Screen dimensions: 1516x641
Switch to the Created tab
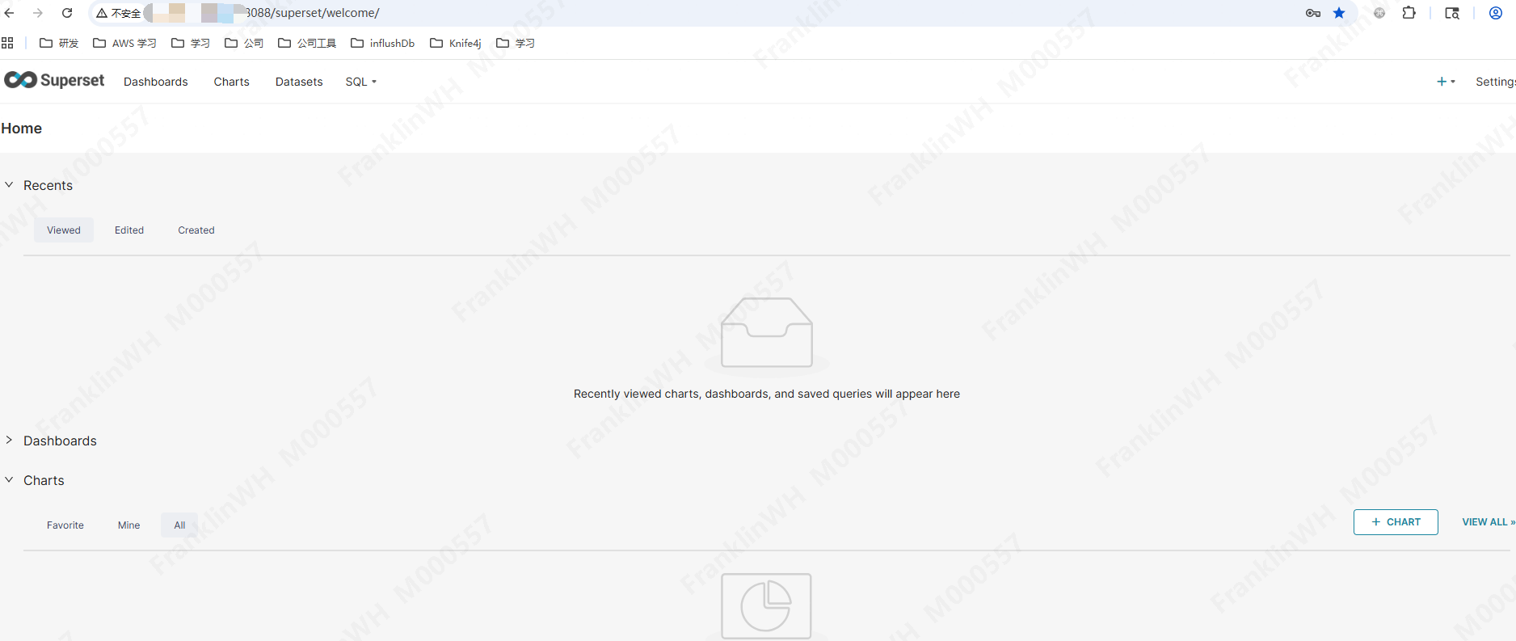coord(196,230)
